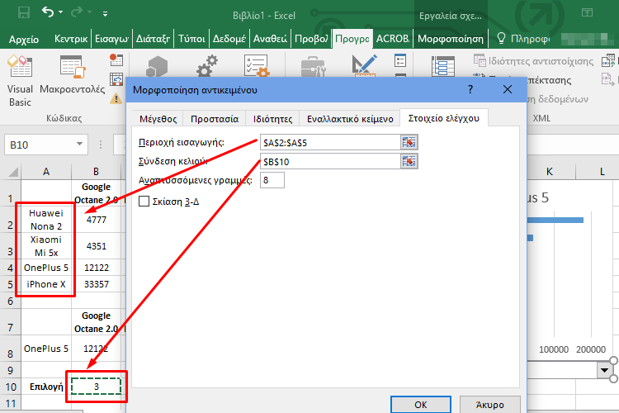Click range selector for Περιοχή εισαγωγής
This screenshot has width=619, height=413.
click(x=409, y=142)
